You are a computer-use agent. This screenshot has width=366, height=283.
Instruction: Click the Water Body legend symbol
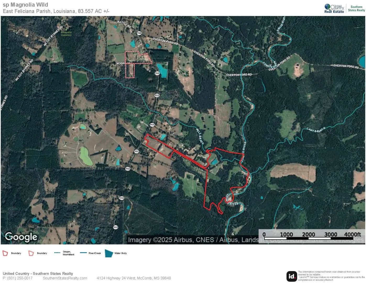pyautogui.click(x=109, y=253)
